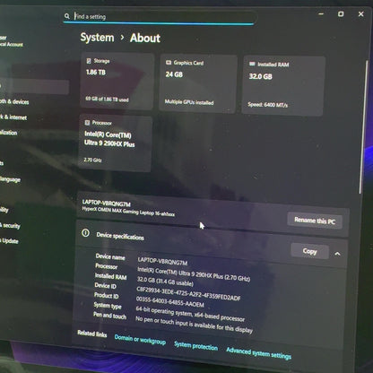Select Speed: 6400 MT/s text
The image size is (373, 373).
point(267,105)
